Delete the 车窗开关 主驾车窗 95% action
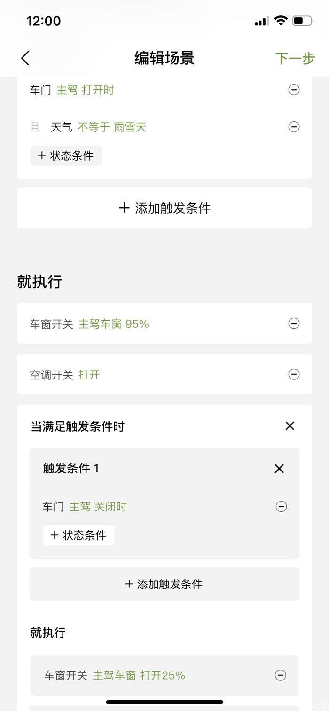This screenshot has height=711, width=329. click(294, 324)
